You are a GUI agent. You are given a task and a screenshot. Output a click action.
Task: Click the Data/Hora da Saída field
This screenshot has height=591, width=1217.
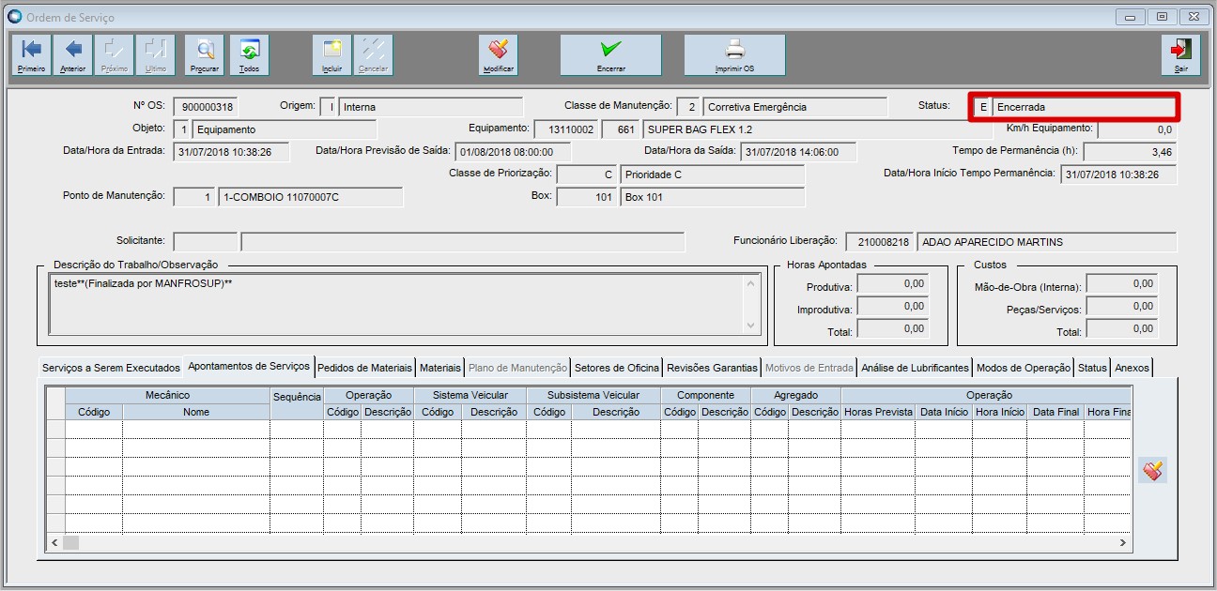pos(799,152)
